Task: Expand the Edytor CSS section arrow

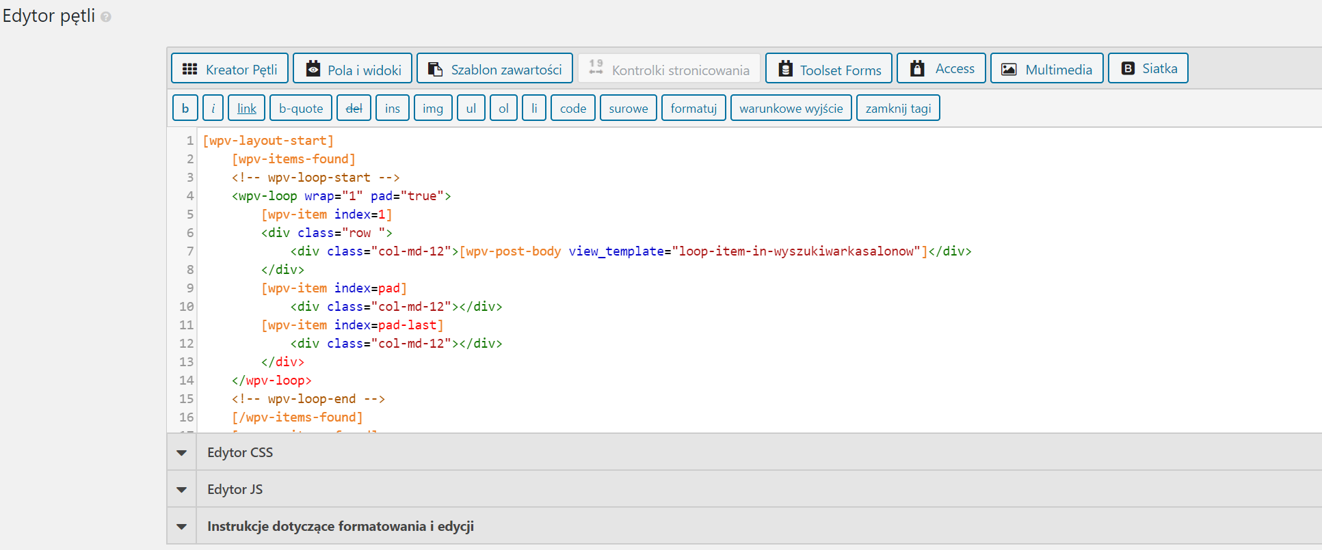Action: point(181,452)
